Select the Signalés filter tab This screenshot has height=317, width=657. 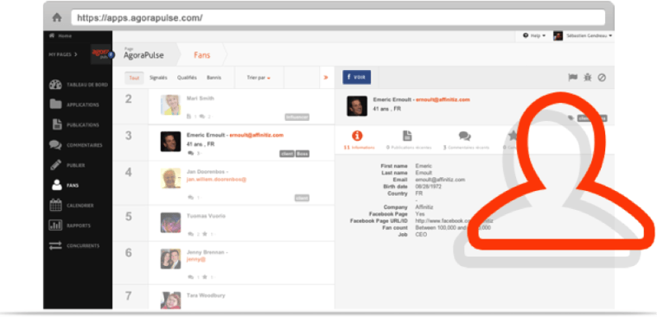coord(158,78)
